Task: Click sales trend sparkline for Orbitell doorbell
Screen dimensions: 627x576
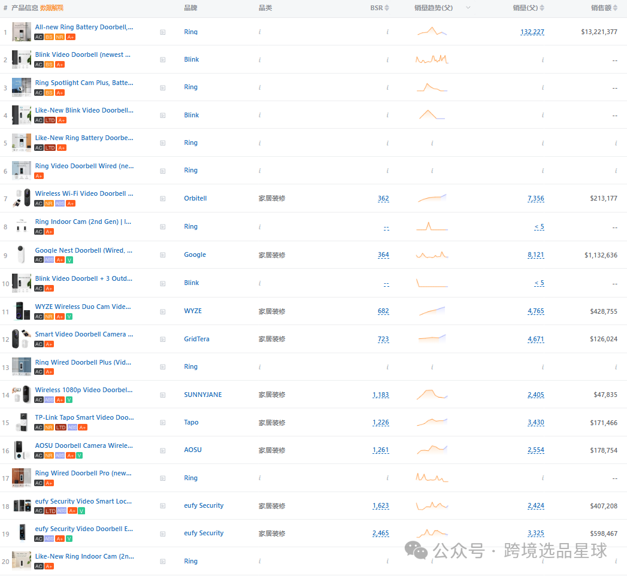Action: coord(432,198)
